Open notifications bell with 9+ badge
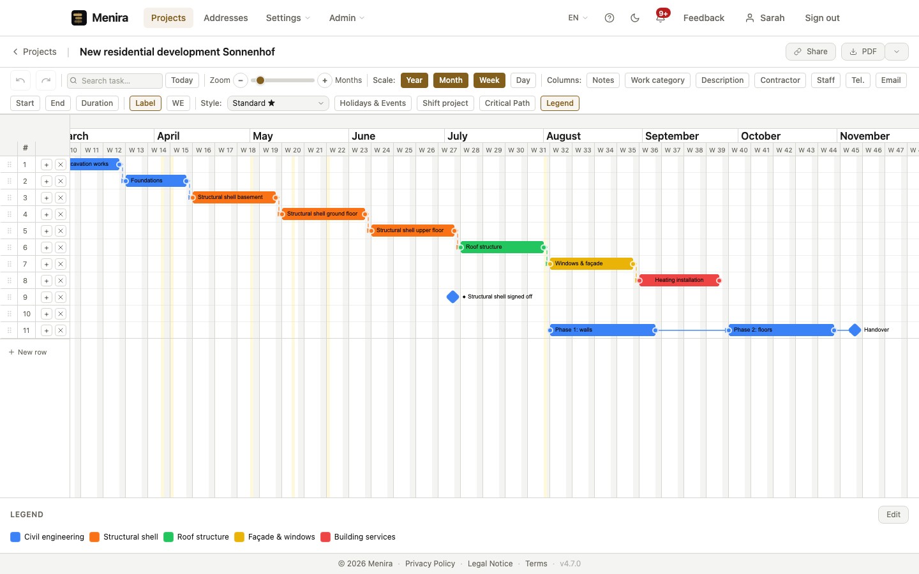Screen dimensions: 919x574 (661, 17)
